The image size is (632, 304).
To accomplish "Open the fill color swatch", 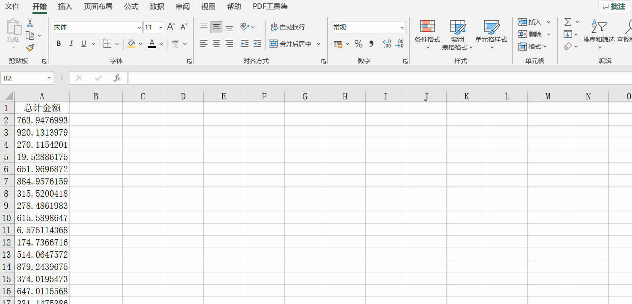I will [131, 43].
